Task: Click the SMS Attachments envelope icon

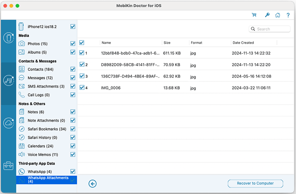Action: [22, 86]
